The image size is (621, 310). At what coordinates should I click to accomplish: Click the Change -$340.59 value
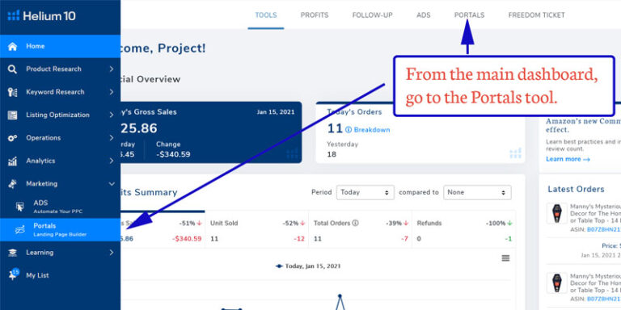173,154
